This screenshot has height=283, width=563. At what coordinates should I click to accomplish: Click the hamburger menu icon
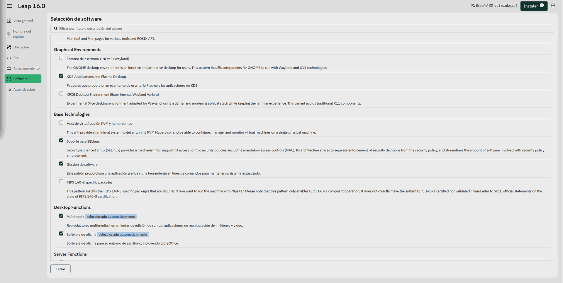(10, 6)
